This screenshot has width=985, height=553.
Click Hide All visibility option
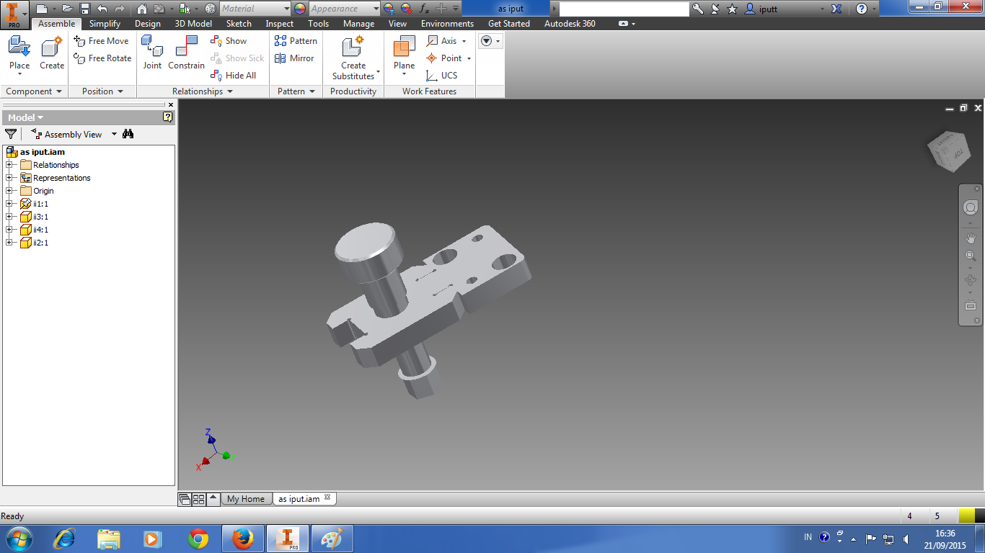click(234, 76)
